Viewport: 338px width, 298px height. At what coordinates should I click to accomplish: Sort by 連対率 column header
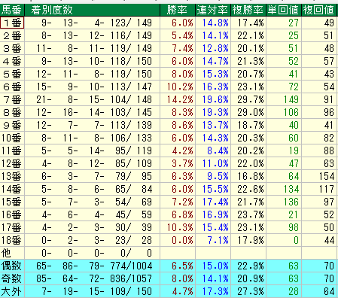213,10
